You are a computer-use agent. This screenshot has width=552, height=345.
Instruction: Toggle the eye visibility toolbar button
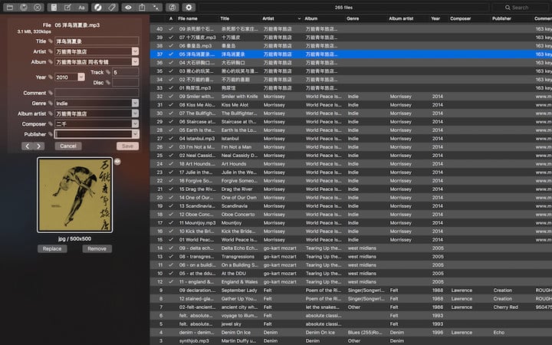(128, 8)
